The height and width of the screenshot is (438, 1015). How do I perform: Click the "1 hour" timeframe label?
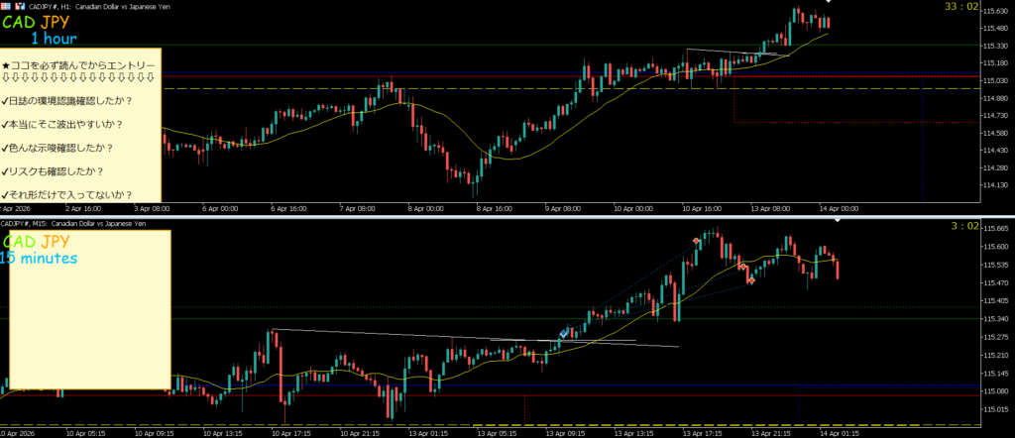coord(54,39)
